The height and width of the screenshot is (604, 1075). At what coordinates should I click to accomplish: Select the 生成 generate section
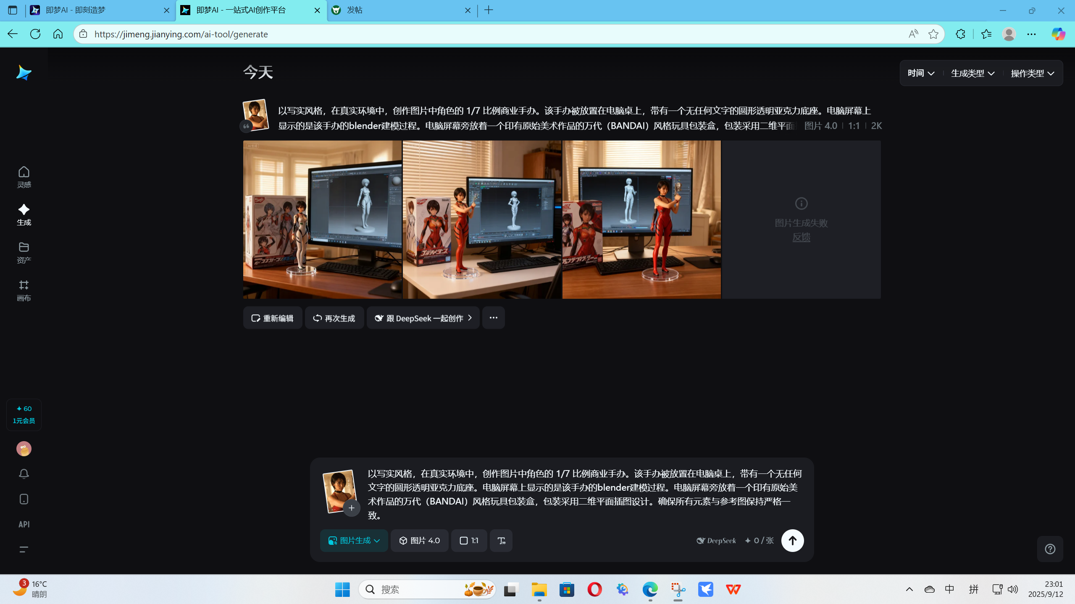coord(24,215)
